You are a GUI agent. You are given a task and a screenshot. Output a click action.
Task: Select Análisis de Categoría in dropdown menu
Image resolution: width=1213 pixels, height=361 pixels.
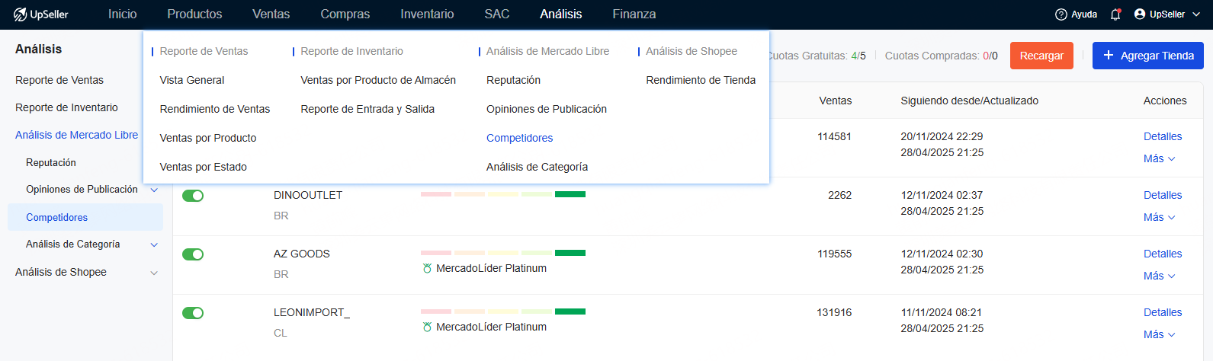click(x=538, y=167)
